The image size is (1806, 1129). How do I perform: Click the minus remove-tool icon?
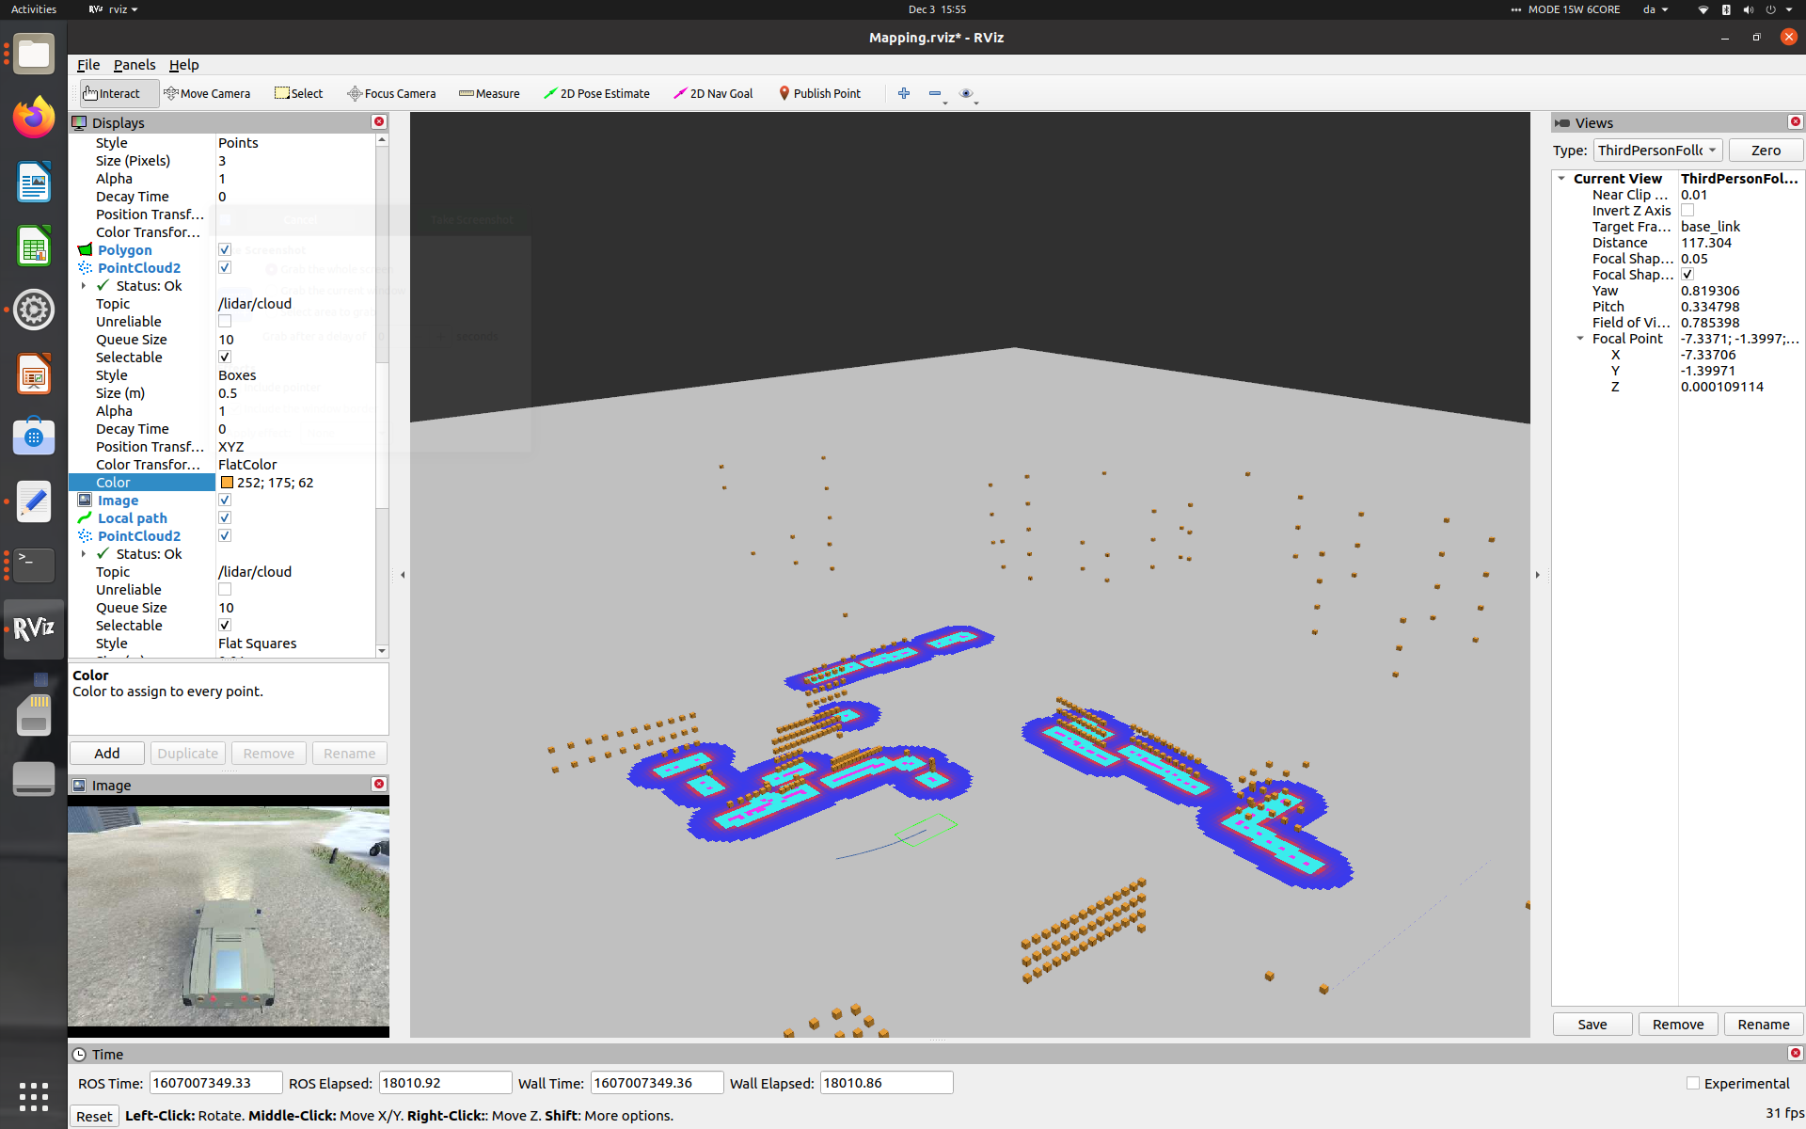coord(935,93)
